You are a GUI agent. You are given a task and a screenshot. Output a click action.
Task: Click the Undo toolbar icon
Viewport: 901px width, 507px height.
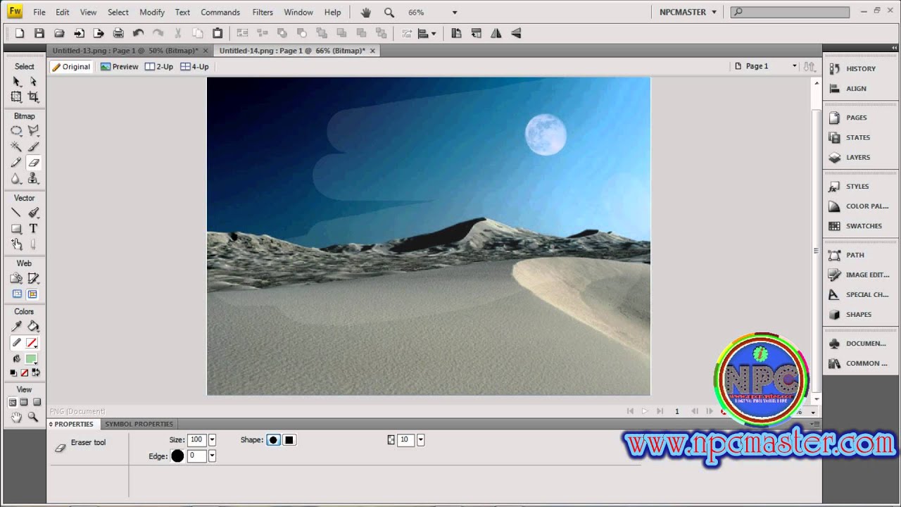click(x=138, y=33)
